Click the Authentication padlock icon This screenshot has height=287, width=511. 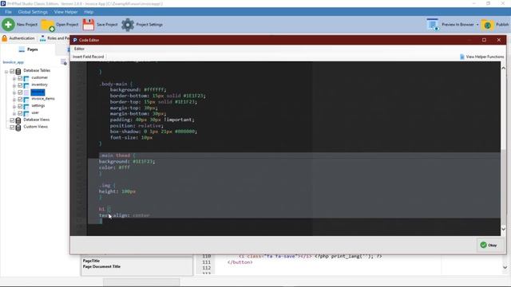point(5,38)
